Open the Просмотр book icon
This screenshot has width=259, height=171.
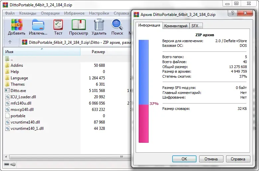tap(78, 25)
